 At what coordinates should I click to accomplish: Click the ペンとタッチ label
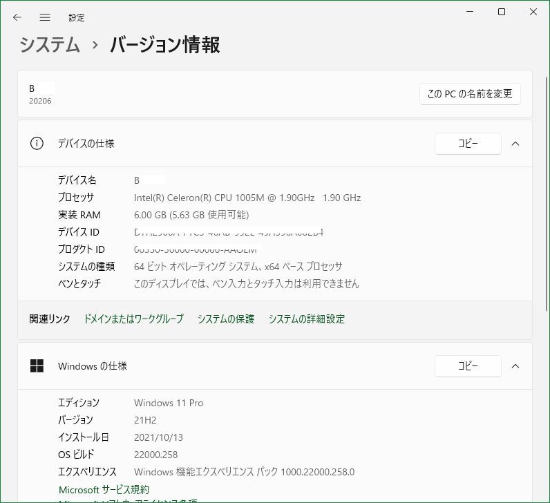click(79, 283)
